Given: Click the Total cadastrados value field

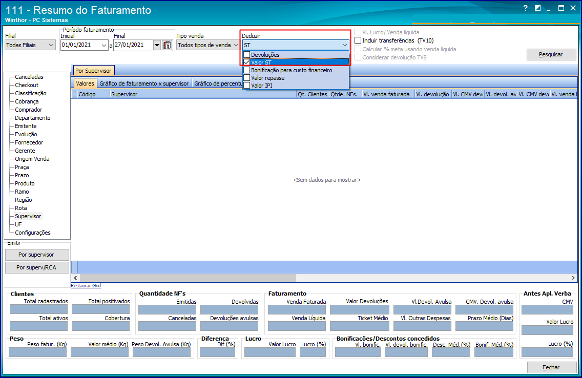Looking at the screenshot, I should pos(38,309).
